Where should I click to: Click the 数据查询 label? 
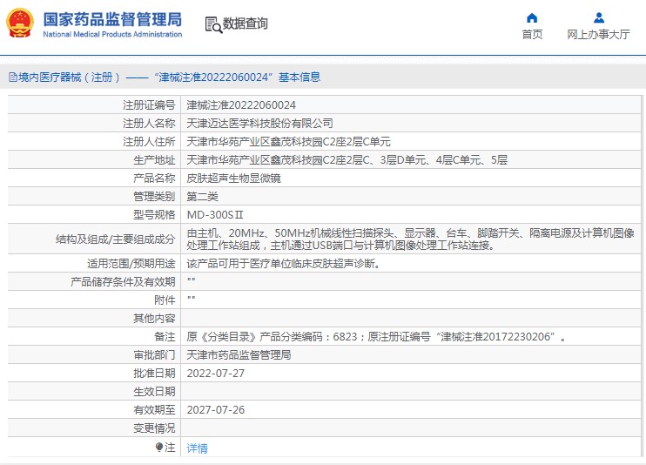pyautogui.click(x=246, y=24)
